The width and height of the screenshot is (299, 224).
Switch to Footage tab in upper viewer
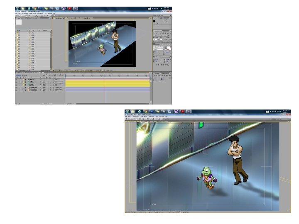[x=86, y=18]
